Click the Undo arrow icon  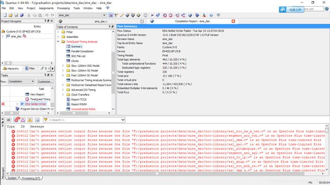coord(47,15)
